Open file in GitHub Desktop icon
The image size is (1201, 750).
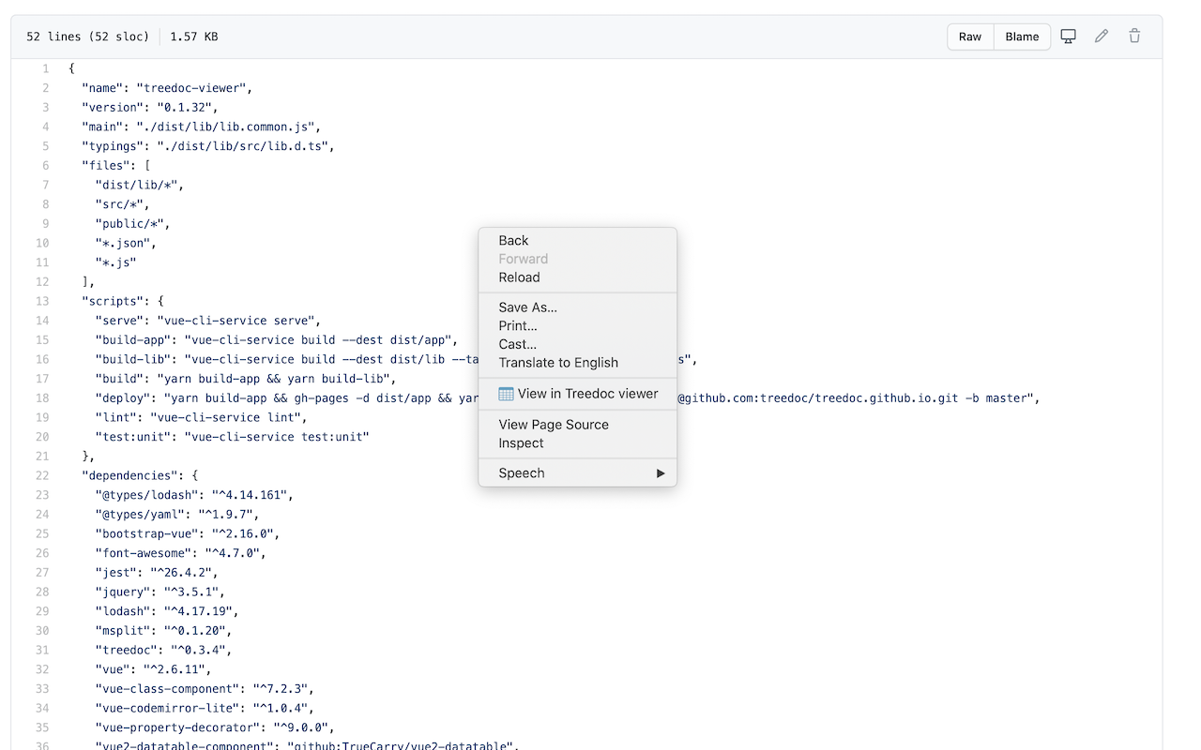(1068, 37)
